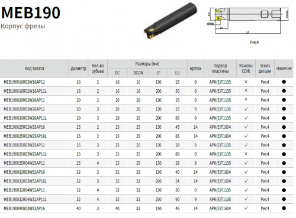The image size is (296, 218).
Task: Click the 'Подбор пластины' column header
Action: 220,69
